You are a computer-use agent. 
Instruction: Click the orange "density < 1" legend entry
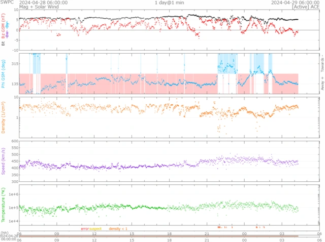(x=119, y=229)
